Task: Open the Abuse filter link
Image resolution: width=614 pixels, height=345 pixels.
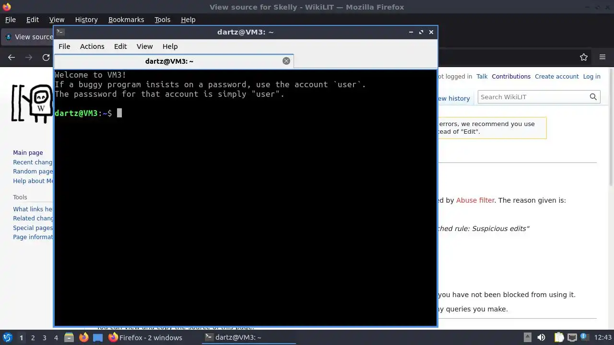Action: tap(475, 200)
